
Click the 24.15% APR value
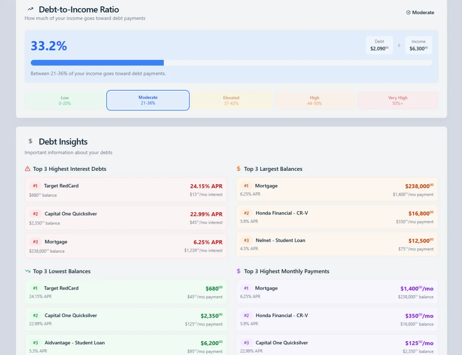click(206, 186)
